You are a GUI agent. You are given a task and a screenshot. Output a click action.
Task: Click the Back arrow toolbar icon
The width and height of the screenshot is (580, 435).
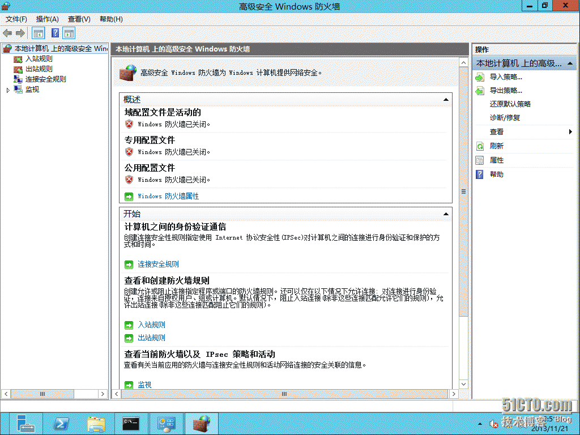(7, 33)
